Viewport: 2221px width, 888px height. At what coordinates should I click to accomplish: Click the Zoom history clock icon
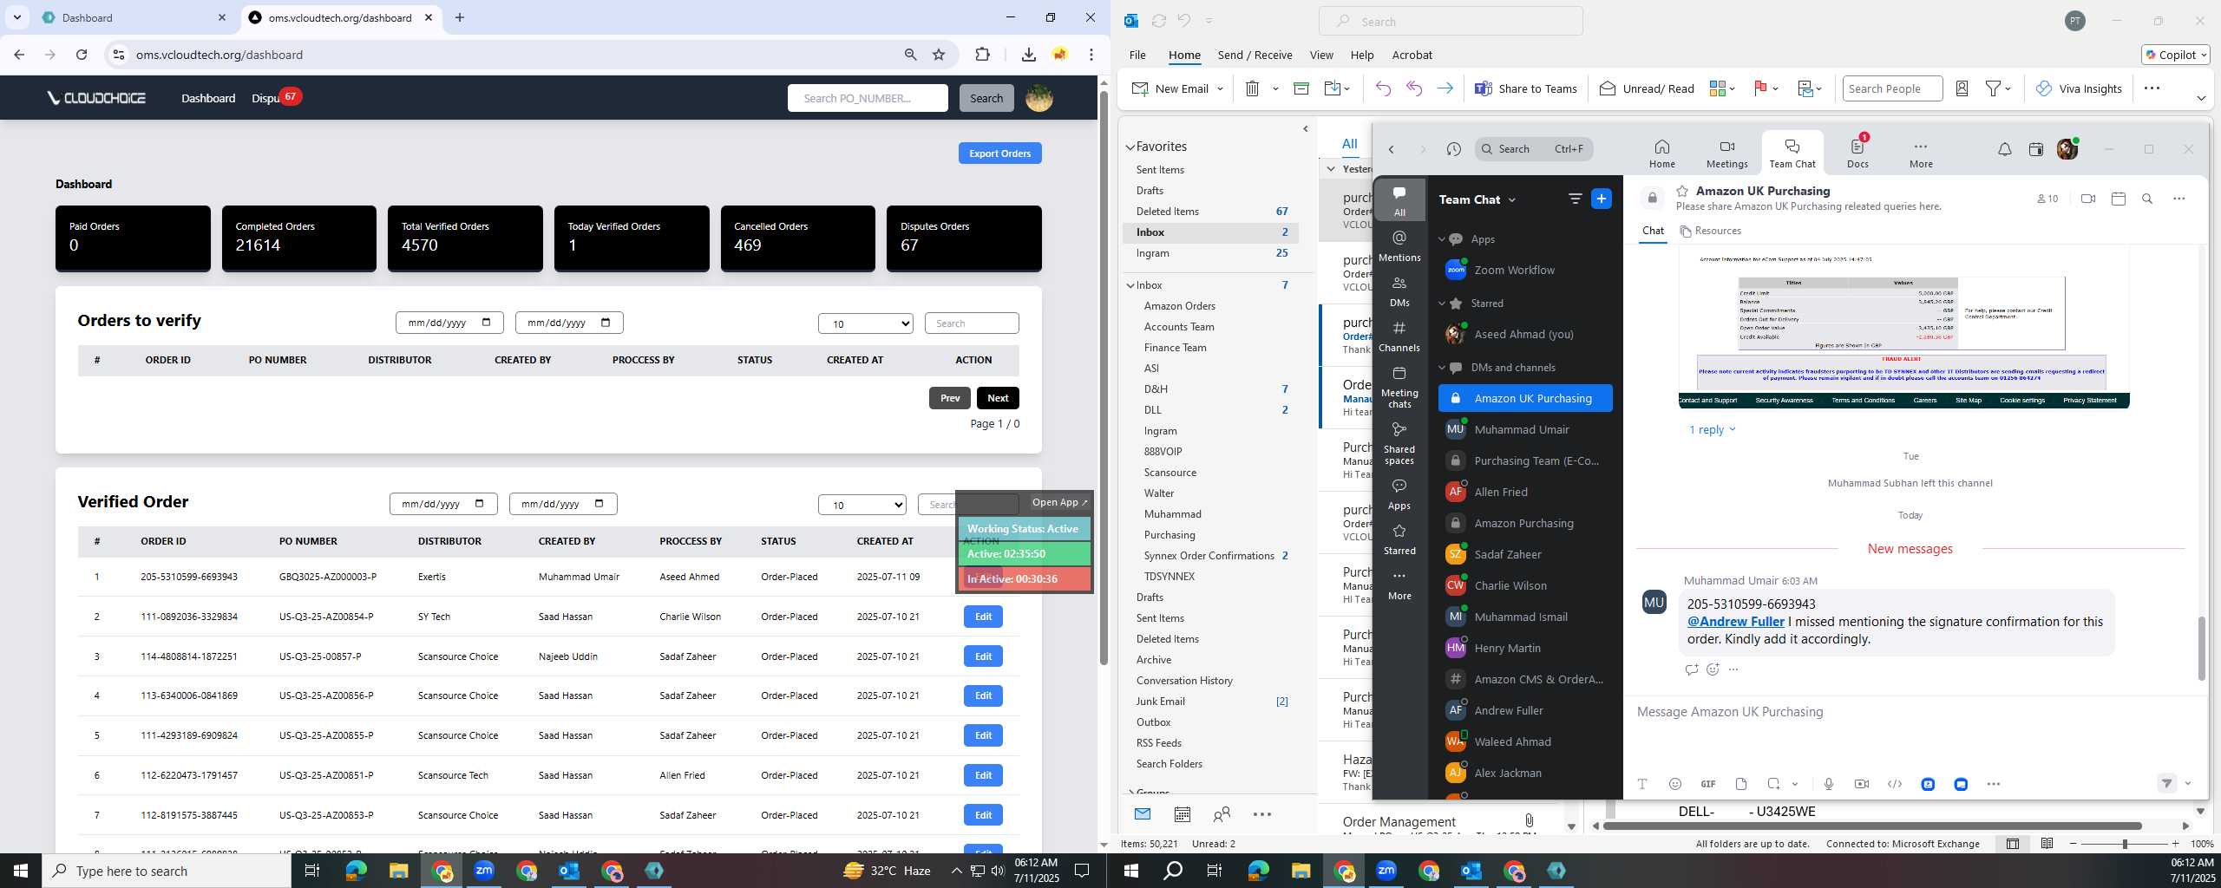tap(1453, 149)
